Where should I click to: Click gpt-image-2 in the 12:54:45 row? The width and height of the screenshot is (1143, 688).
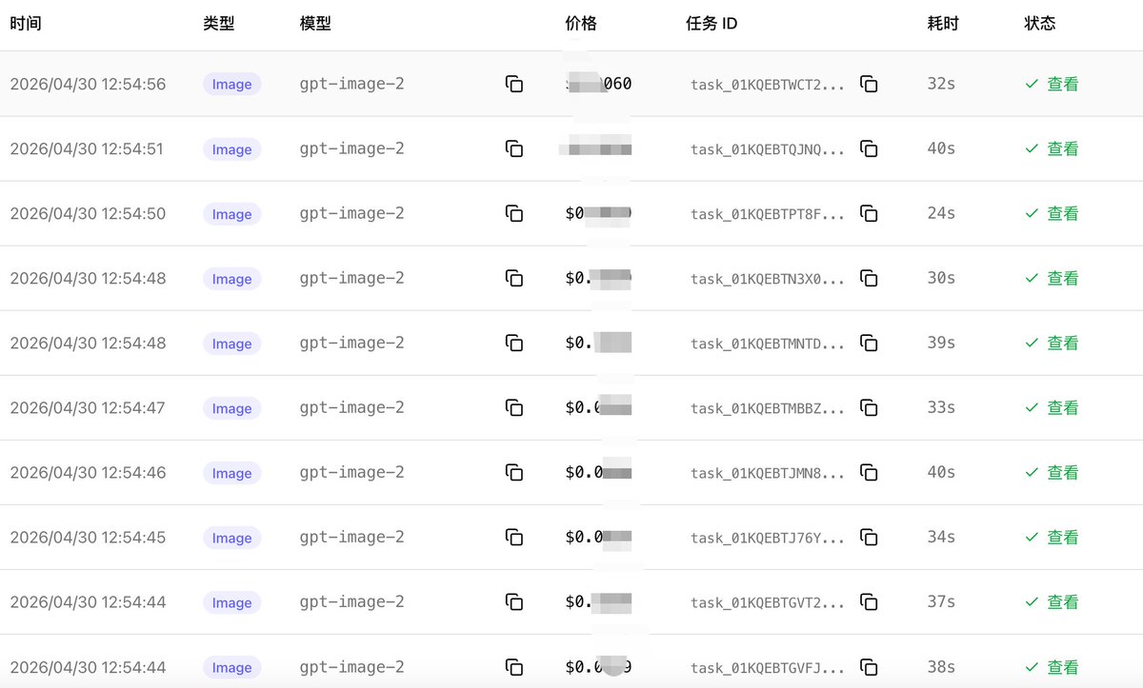pos(351,537)
